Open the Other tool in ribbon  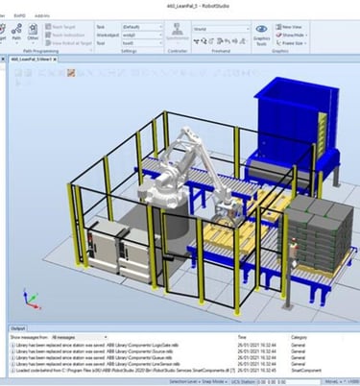(33, 33)
